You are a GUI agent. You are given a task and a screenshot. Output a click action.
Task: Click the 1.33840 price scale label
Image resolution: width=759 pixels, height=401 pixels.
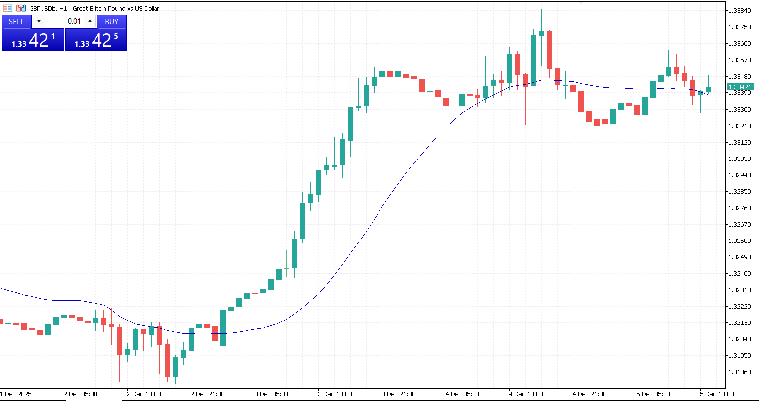(x=739, y=11)
